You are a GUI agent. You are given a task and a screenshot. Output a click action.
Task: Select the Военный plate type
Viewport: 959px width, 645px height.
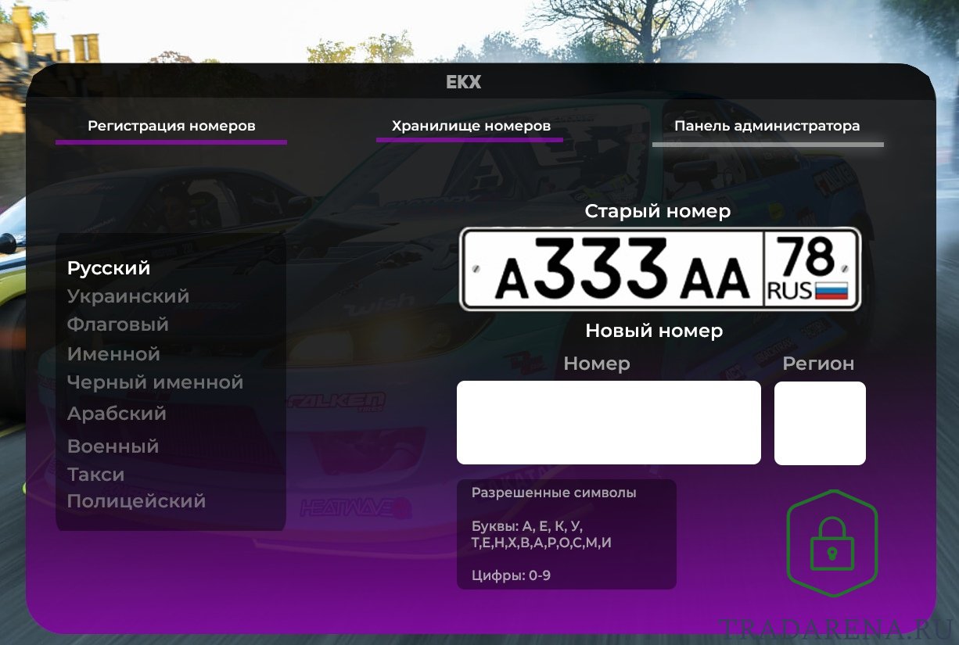click(x=113, y=446)
